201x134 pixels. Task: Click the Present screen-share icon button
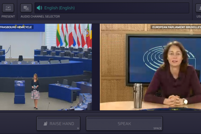8,8
